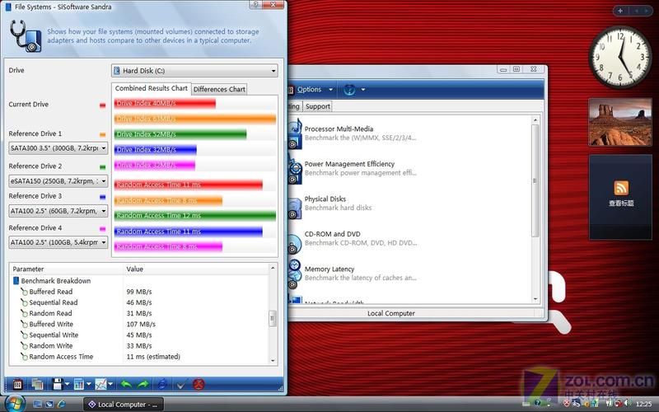The width and height of the screenshot is (659, 412).
Task: Click the magenta Reference Drive 4 colour marker
Action: tap(102, 229)
